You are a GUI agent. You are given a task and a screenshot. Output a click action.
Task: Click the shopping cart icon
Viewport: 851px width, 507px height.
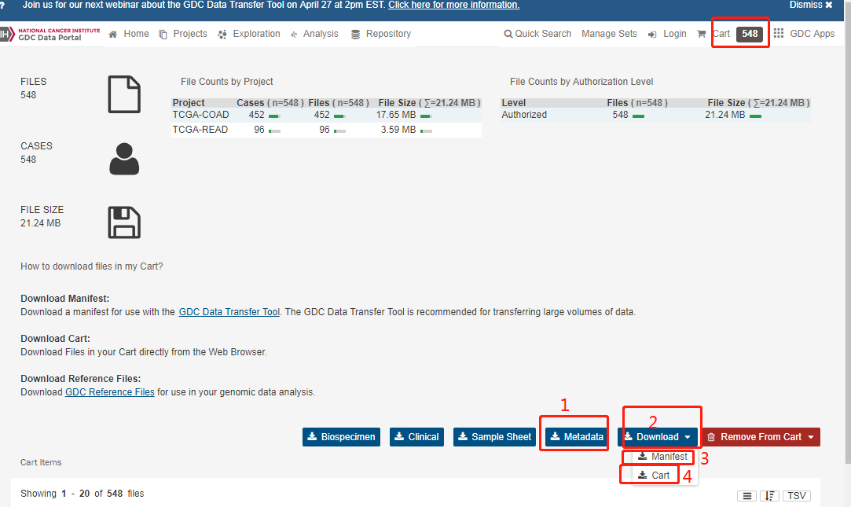click(x=701, y=34)
